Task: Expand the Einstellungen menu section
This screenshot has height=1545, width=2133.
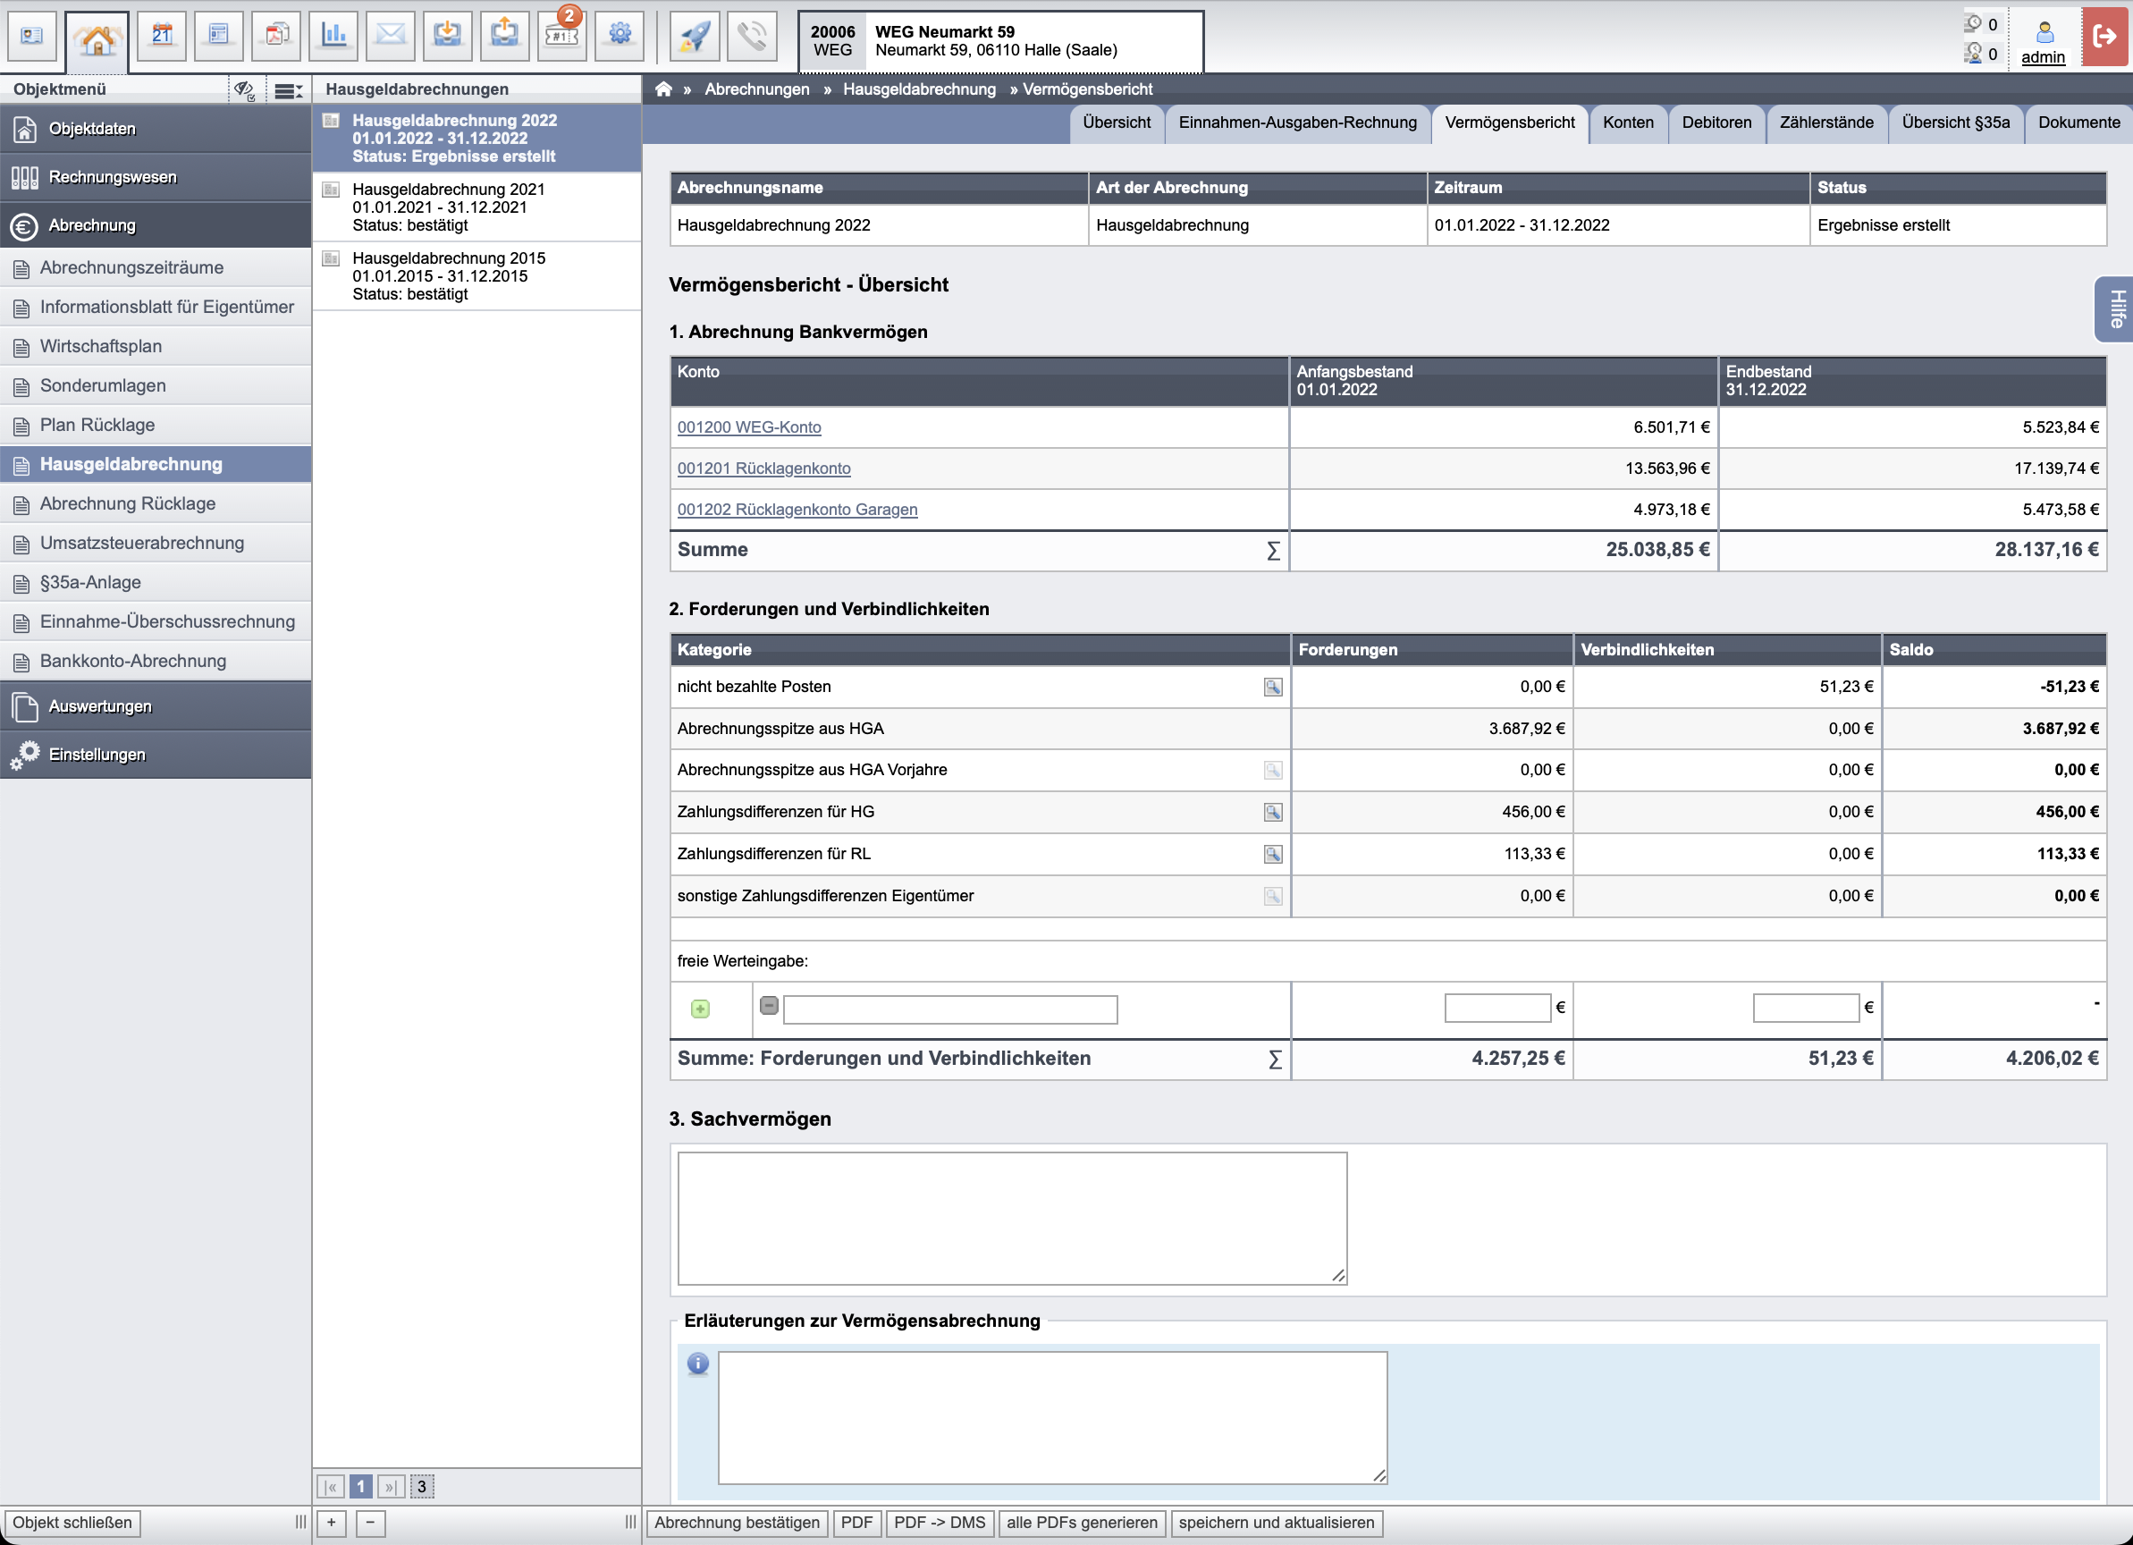Action: 156,754
